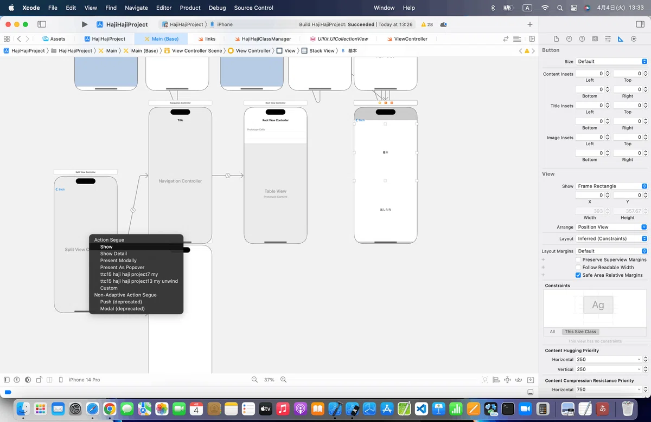Image resolution: width=651 pixels, height=422 pixels.
Task: Choose Custom segue option
Action: pos(136,288)
